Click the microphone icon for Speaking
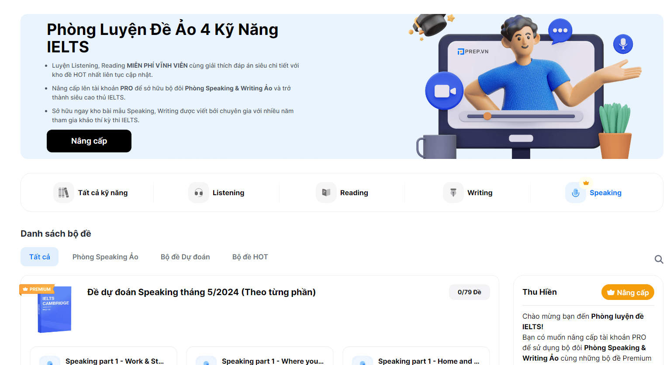The height and width of the screenshot is (365, 670). (576, 193)
